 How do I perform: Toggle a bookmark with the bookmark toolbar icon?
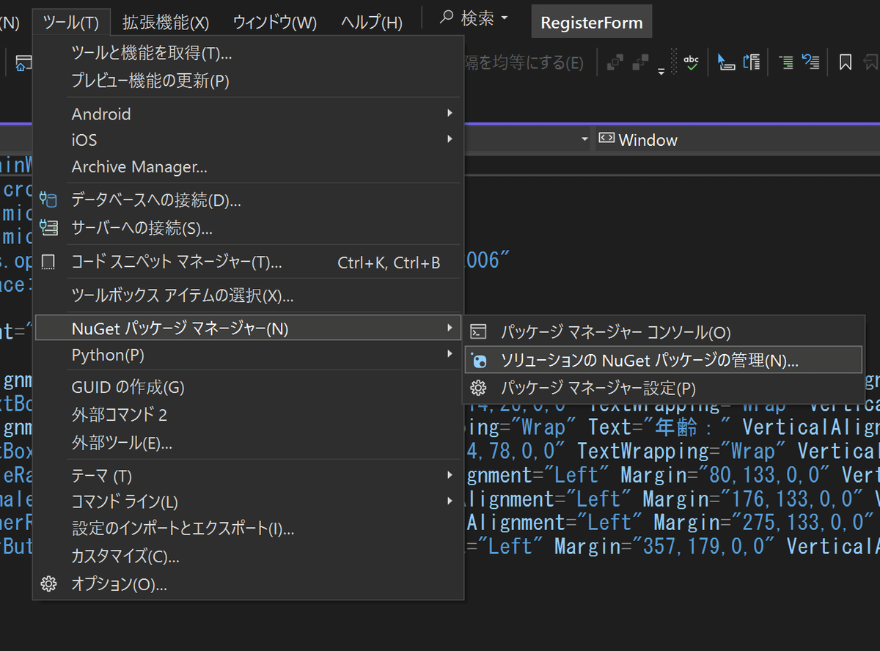tap(845, 62)
